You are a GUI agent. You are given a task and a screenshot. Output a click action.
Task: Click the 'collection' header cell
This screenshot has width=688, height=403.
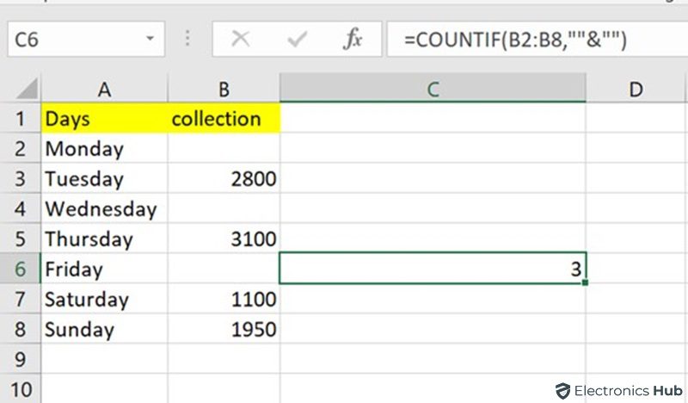click(224, 119)
